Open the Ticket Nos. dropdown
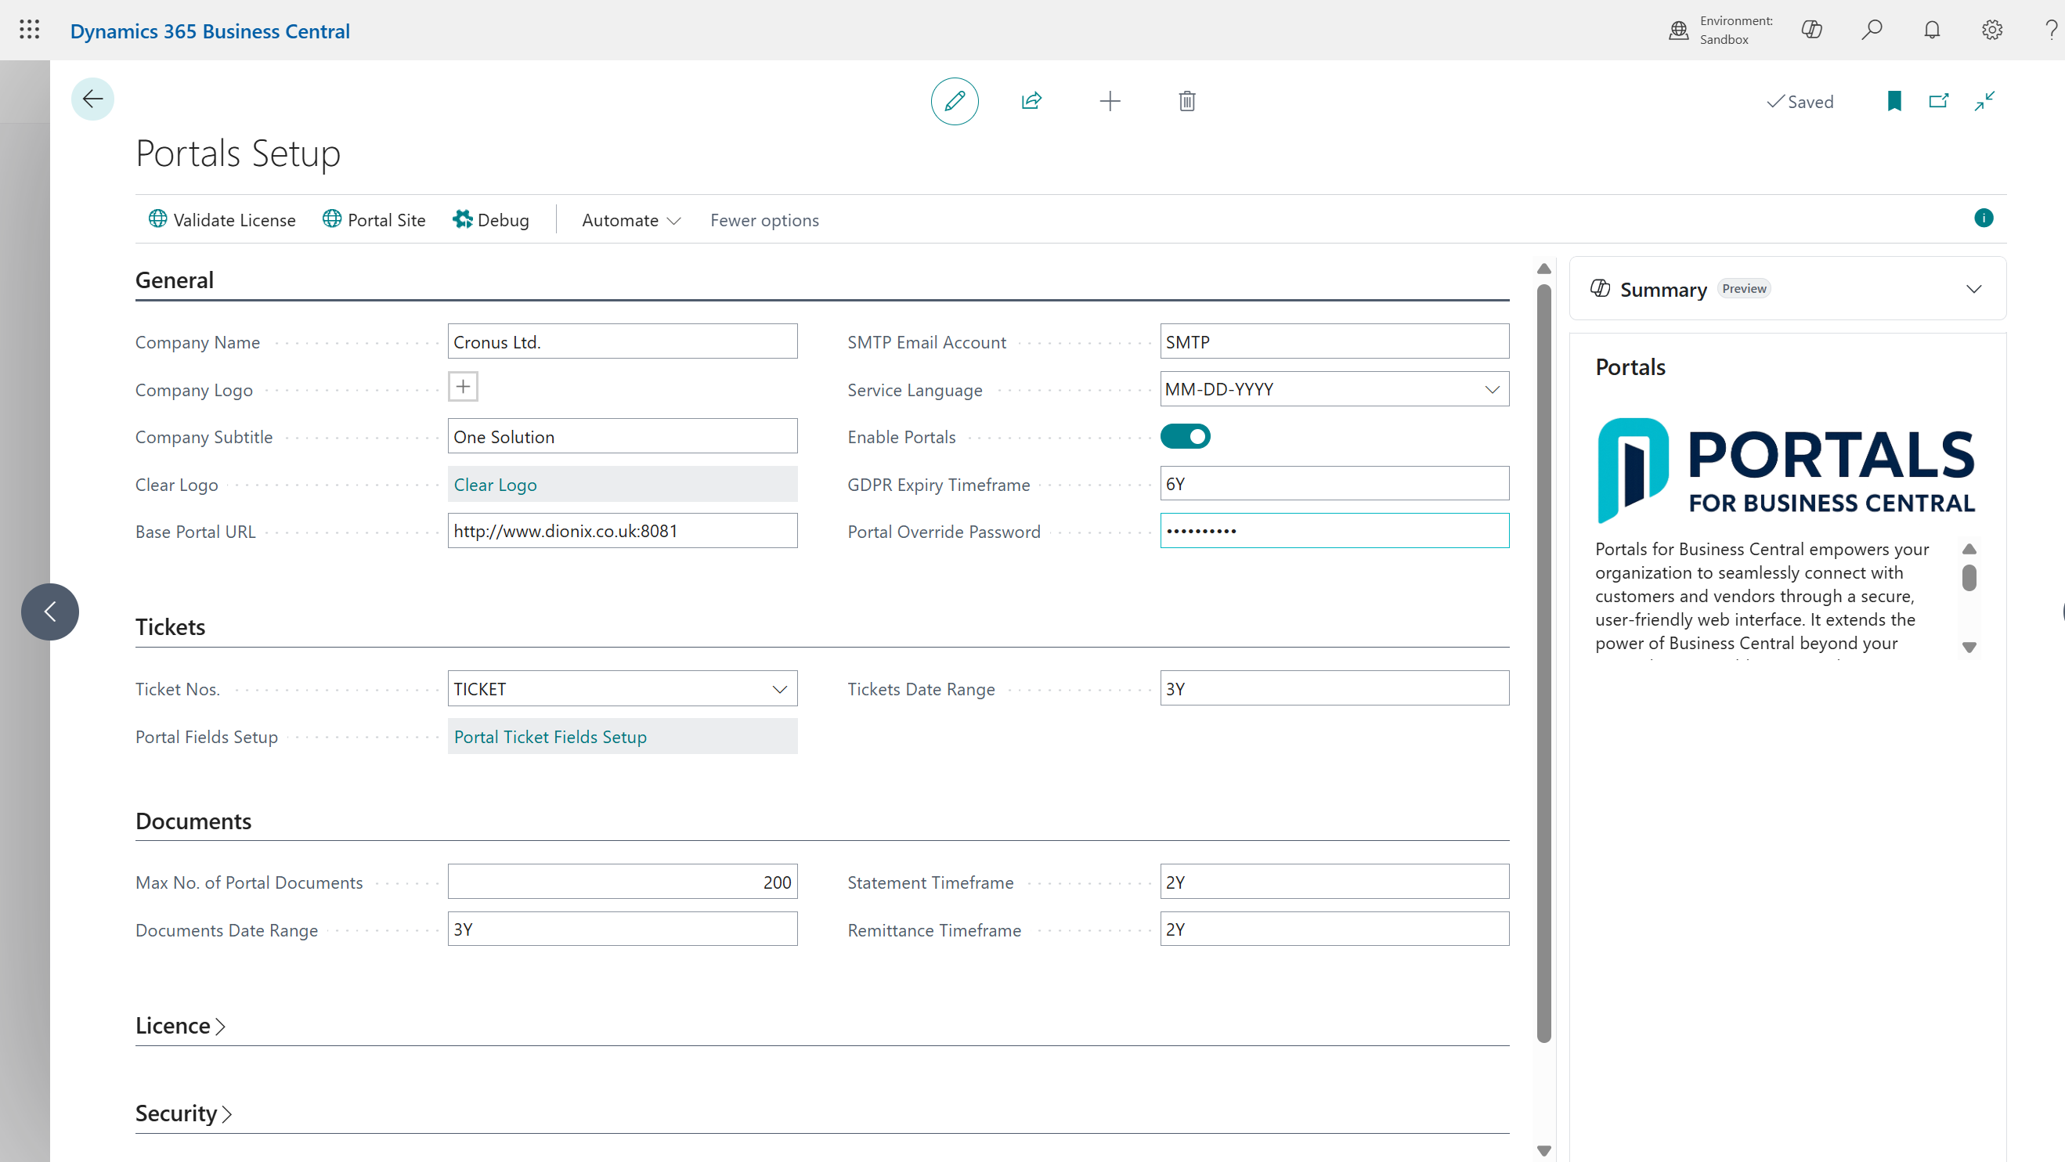This screenshot has width=2065, height=1162. coord(779,689)
